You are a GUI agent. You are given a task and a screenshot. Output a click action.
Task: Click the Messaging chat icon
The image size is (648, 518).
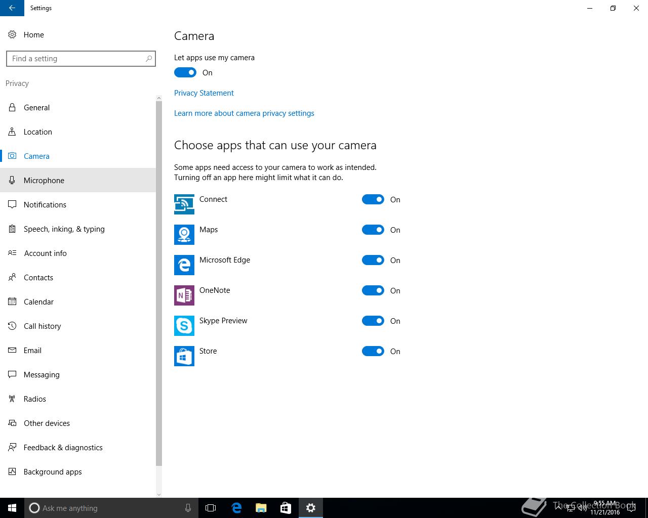pyautogui.click(x=12, y=375)
